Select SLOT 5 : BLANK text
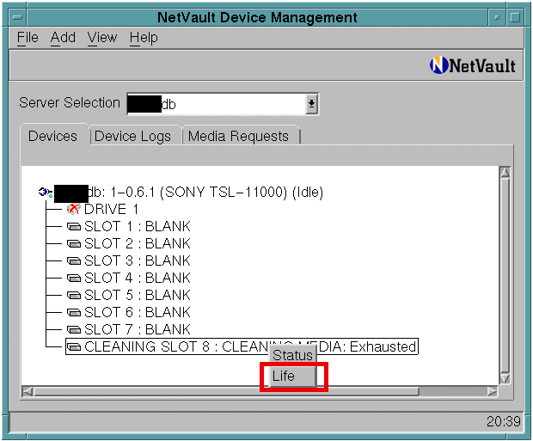 pyautogui.click(x=138, y=295)
